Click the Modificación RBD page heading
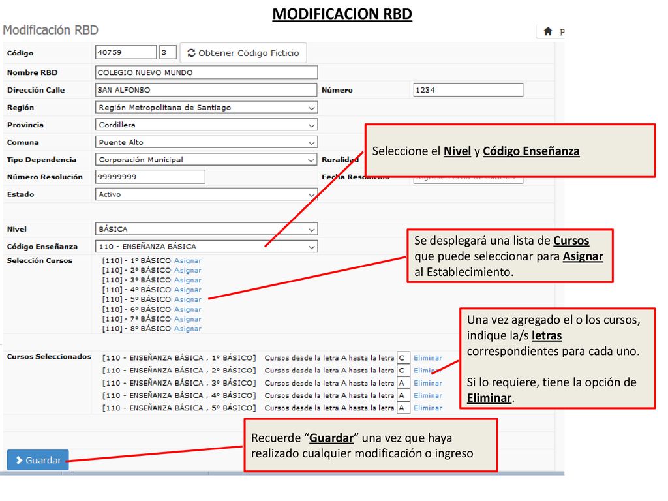668x501 pixels. click(50, 30)
